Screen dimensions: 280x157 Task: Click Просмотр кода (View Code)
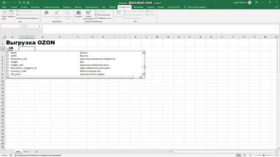(x=102, y=15)
